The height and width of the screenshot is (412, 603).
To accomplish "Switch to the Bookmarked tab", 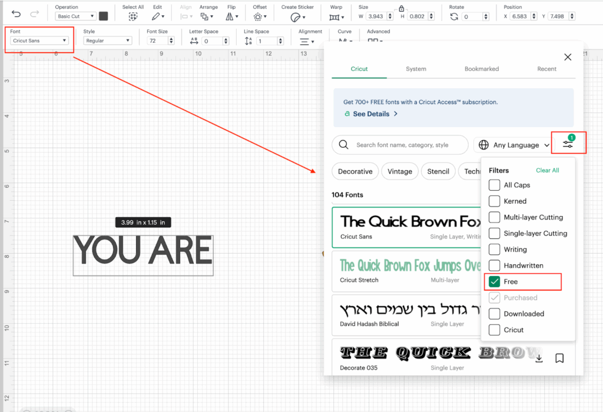I will [x=481, y=69].
